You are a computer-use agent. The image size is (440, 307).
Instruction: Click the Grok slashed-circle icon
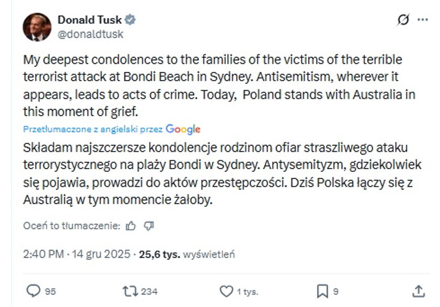403,20
